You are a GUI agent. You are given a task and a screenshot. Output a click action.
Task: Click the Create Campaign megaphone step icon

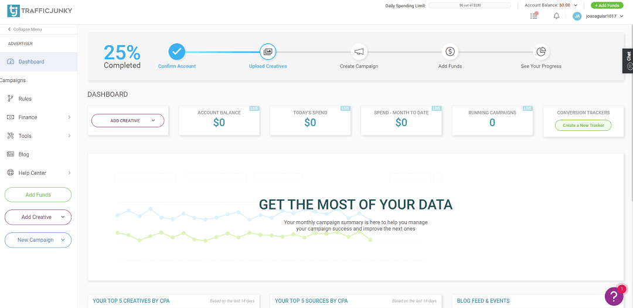[359, 52]
